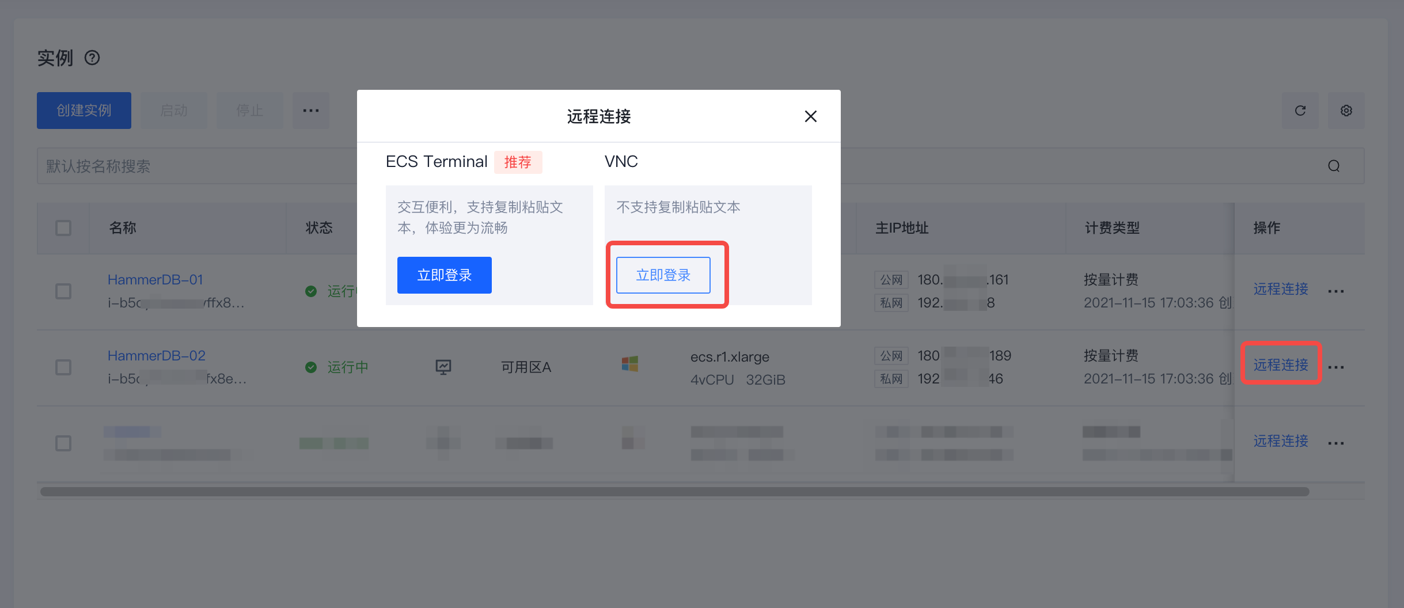Click the Windows OS icon in HammerDB-02 row

pyautogui.click(x=630, y=364)
